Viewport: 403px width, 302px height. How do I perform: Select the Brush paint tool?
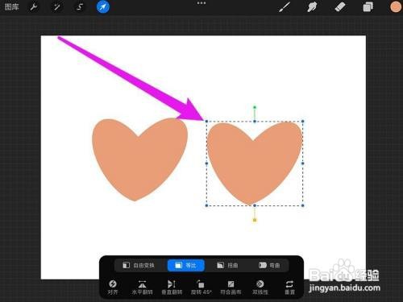(x=285, y=7)
